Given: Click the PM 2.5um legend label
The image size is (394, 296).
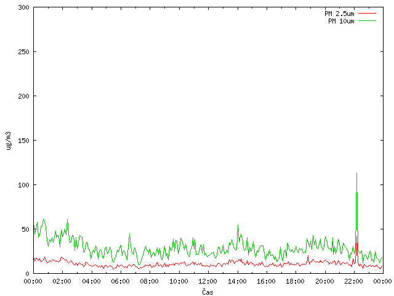Looking at the screenshot, I should tap(339, 14).
